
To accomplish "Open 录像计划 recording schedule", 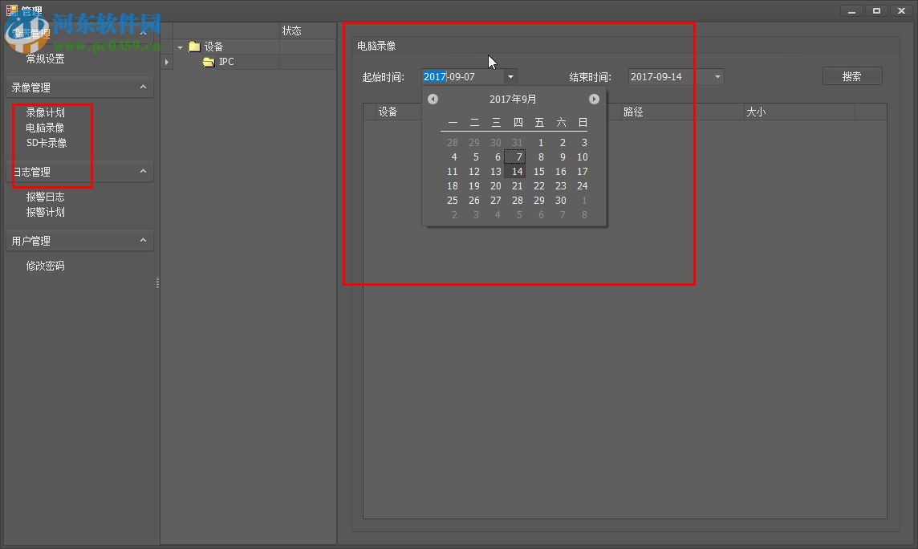I will point(46,112).
